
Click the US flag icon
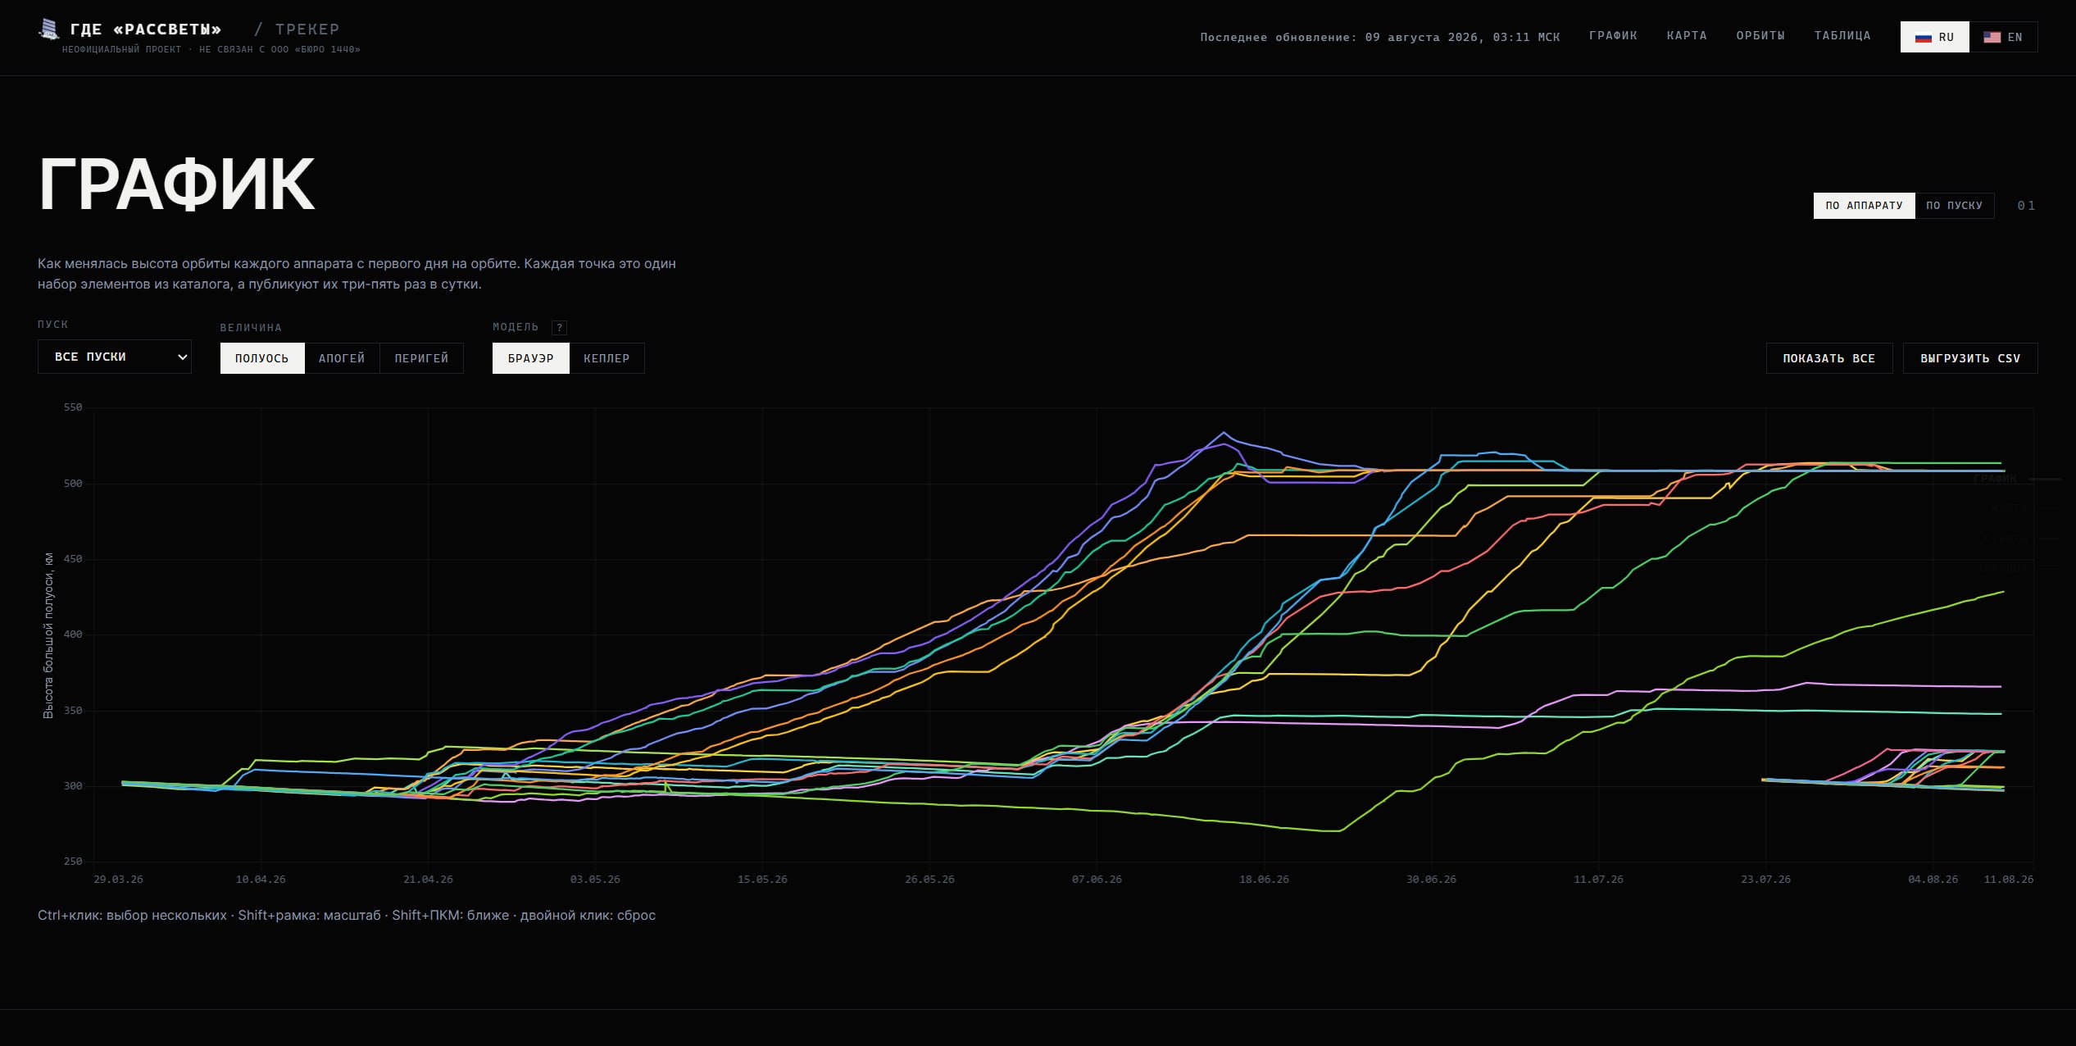coord(1992,38)
